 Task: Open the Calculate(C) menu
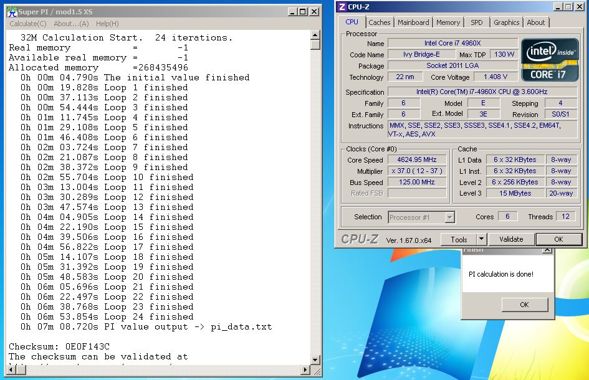(x=28, y=24)
